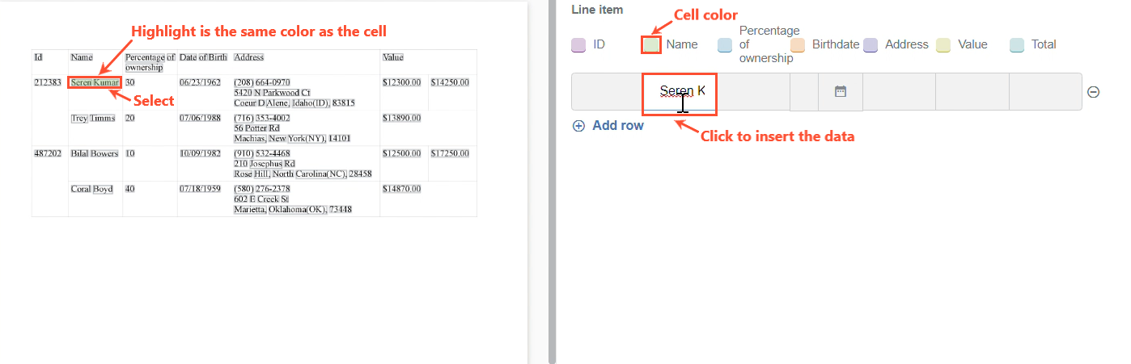The image size is (1131, 364).
Task: Click the Add row link
Action: [618, 126]
